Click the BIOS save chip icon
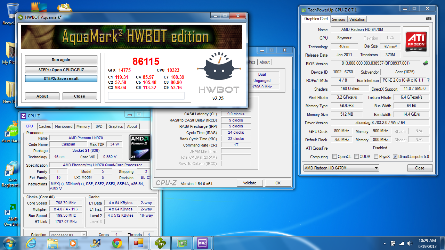 426,63
